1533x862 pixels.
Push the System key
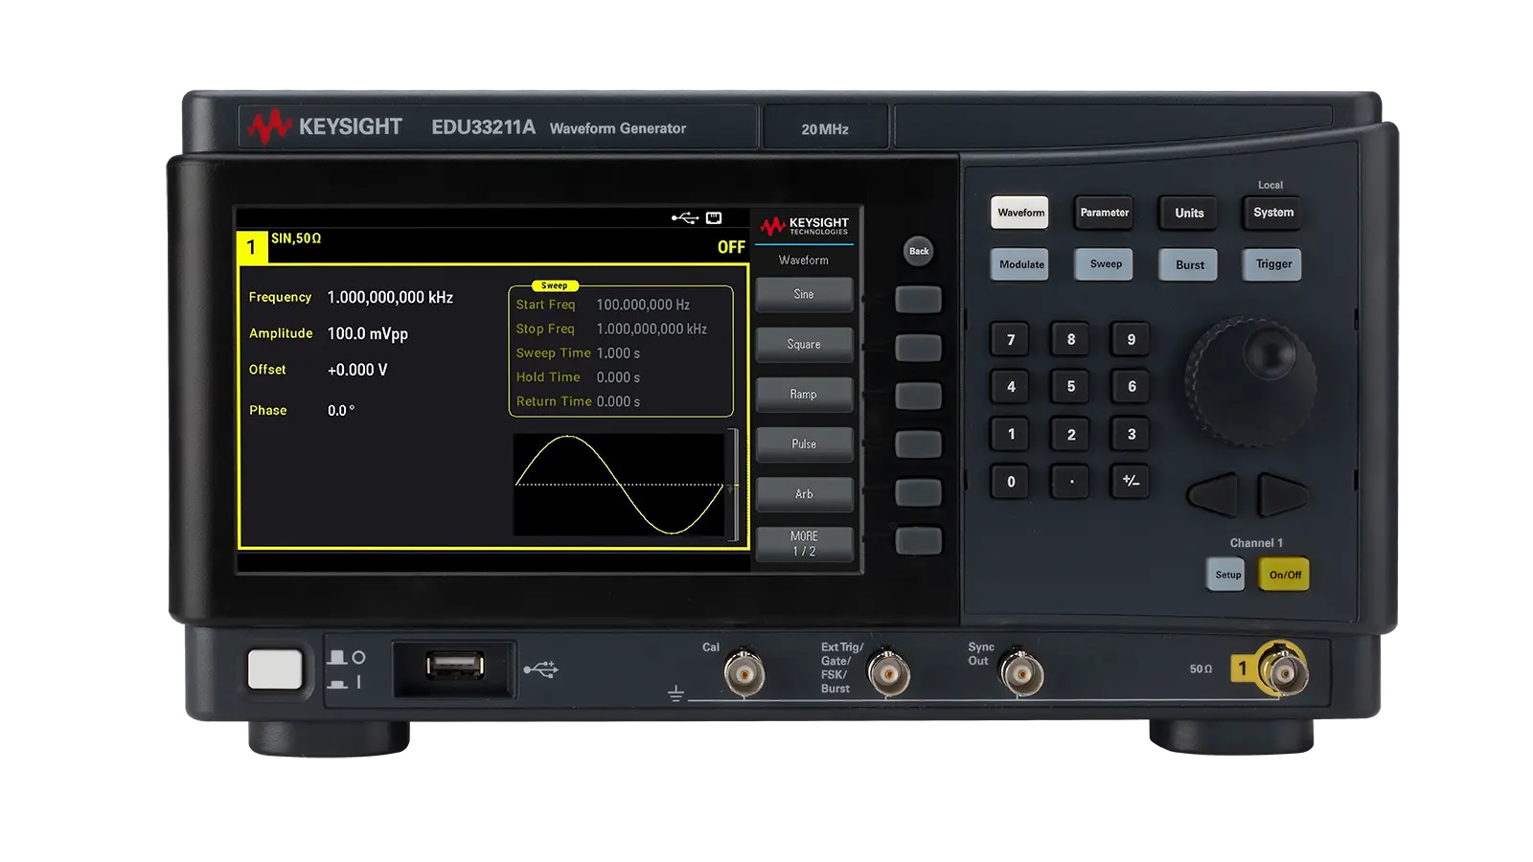pos(1273,213)
